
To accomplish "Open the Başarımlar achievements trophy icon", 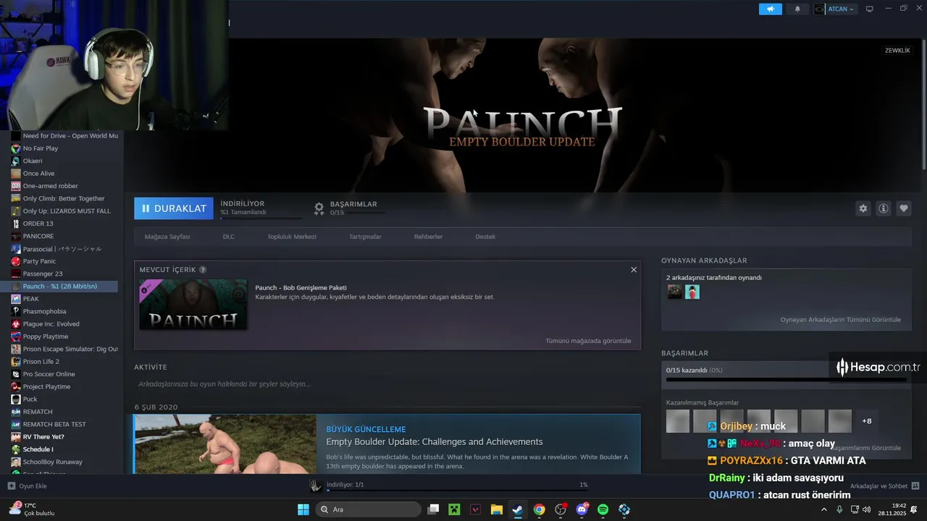I will coord(319,208).
